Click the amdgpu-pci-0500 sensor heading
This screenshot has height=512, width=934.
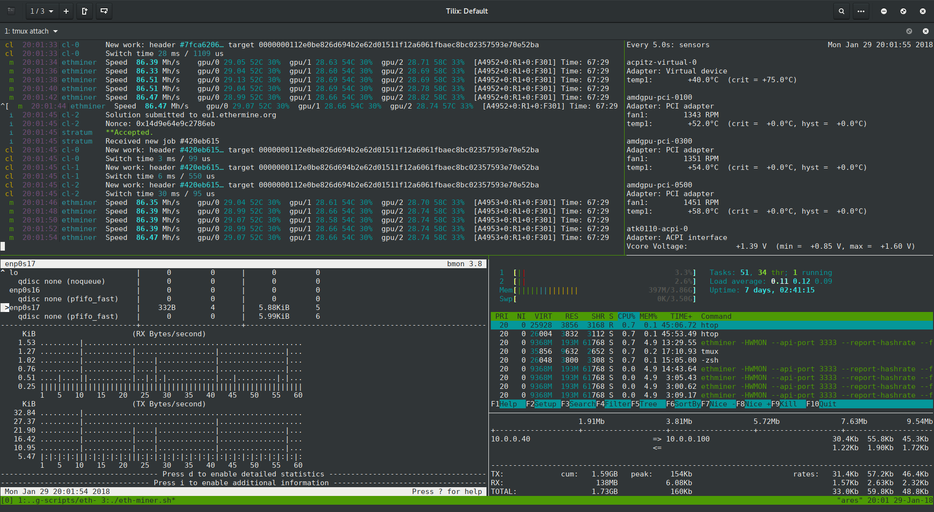pyautogui.click(x=659, y=185)
